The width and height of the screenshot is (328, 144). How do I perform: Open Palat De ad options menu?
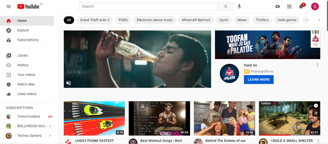[x=317, y=65]
